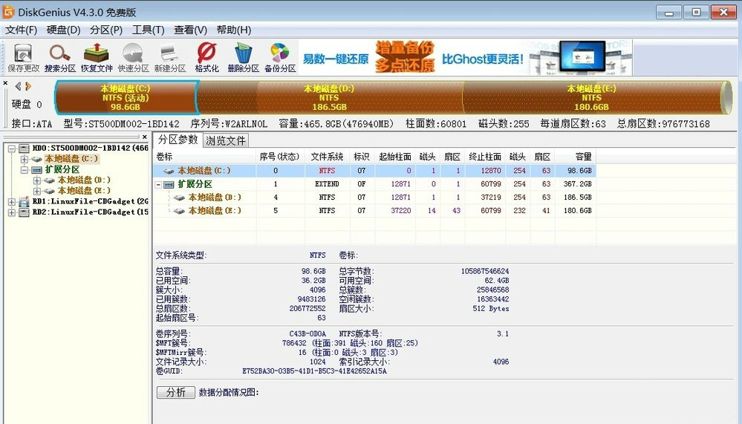
Task: Click the 卷标 column header
Action: point(204,157)
